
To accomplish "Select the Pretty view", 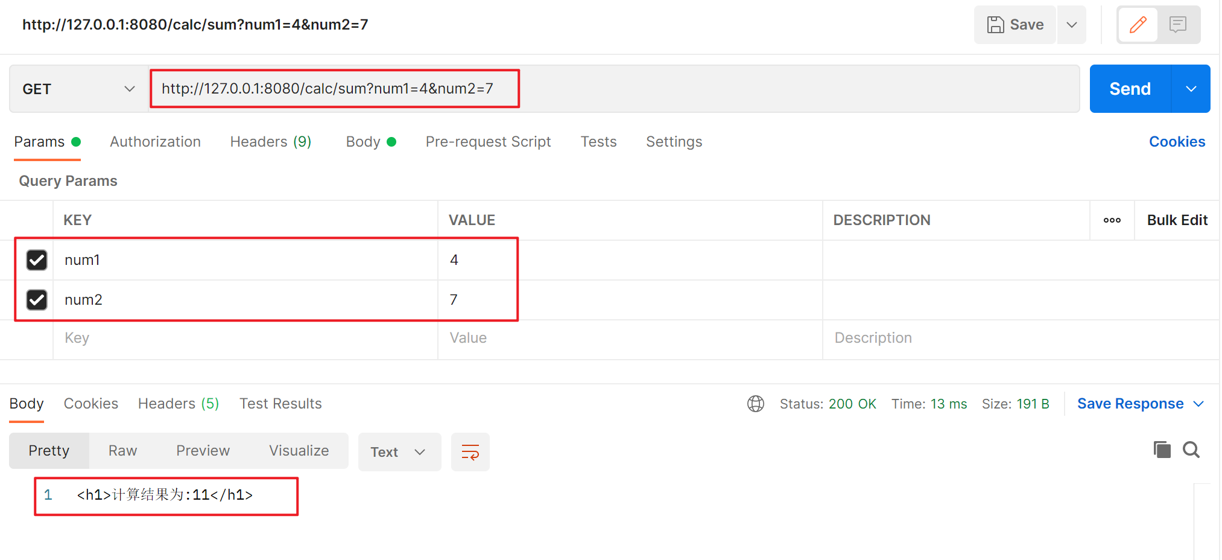I will [49, 451].
